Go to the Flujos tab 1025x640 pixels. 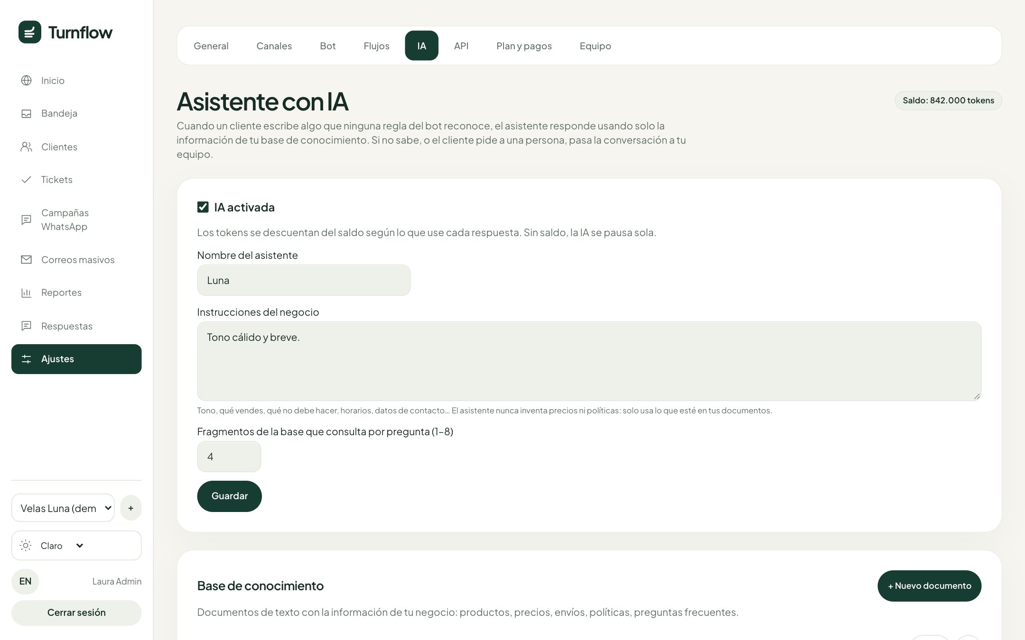[x=377, y=46]
